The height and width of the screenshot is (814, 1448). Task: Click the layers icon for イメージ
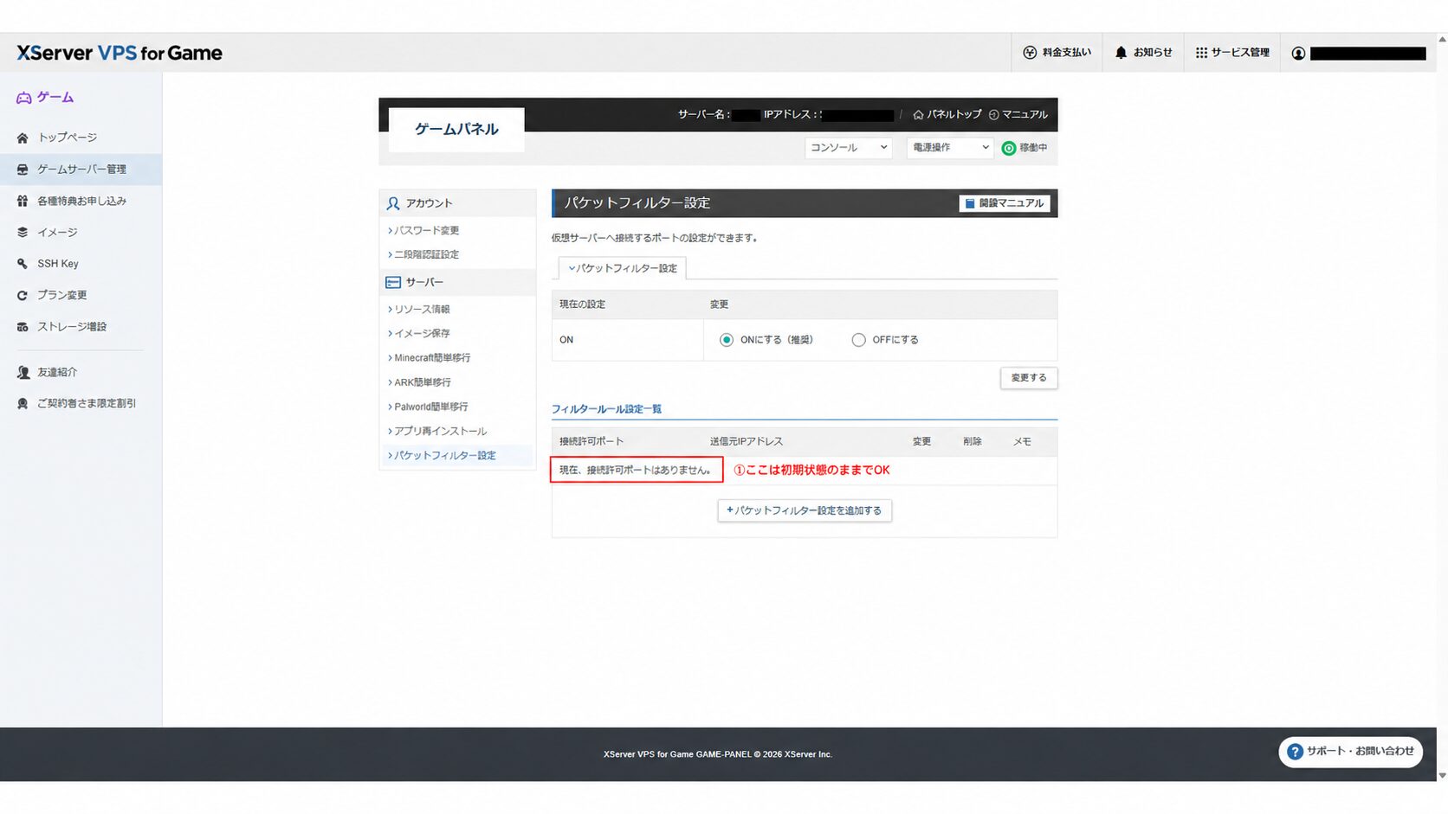[23, 232]
